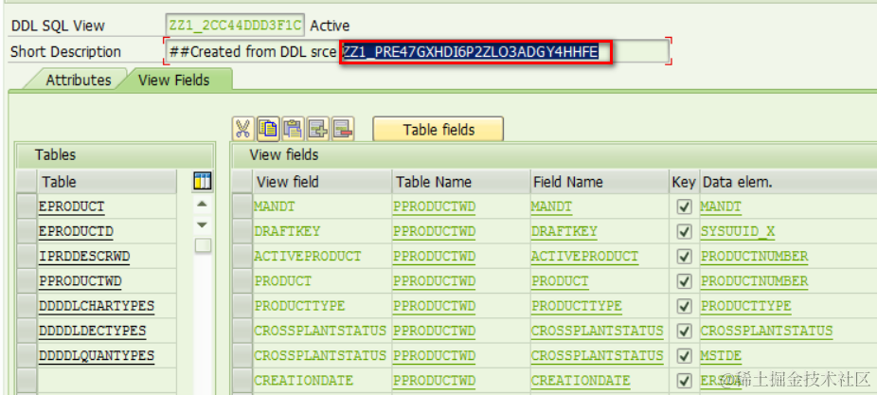This screenshot has height=395, width=877.
Task: Toggle Key checkbox for DRAFTKEY row
Action: click(684, 231)
